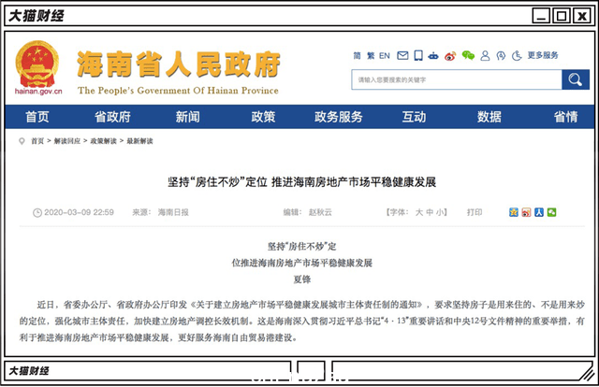Click the source 海南日报 text
The image size is (599, 387).
point(173,212)
